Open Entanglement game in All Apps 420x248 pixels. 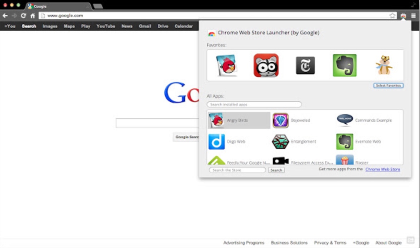tap(281, 141)
